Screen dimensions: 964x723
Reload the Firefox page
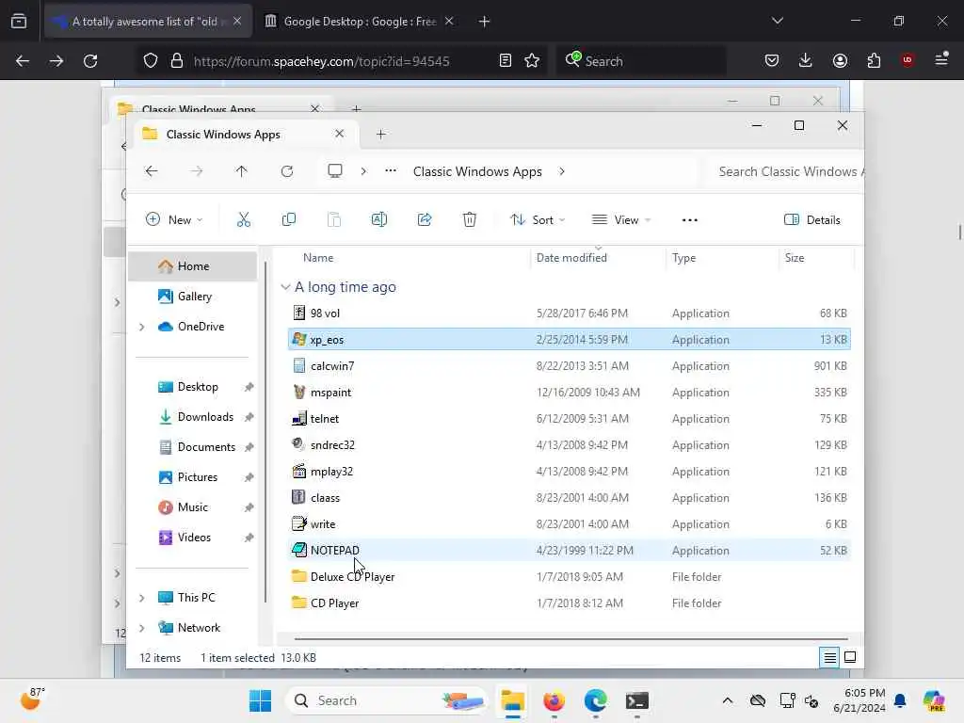pos(90,61)
